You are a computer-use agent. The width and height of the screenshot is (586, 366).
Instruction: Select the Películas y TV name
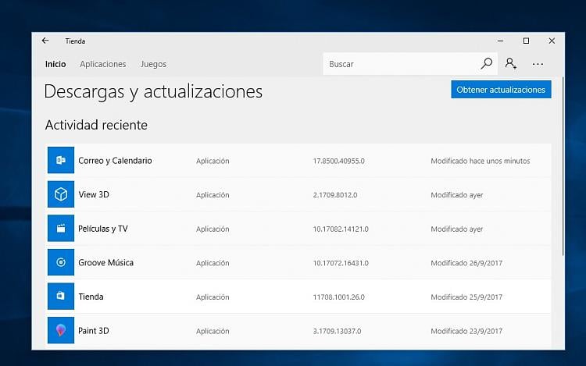(x=103, y=229)
